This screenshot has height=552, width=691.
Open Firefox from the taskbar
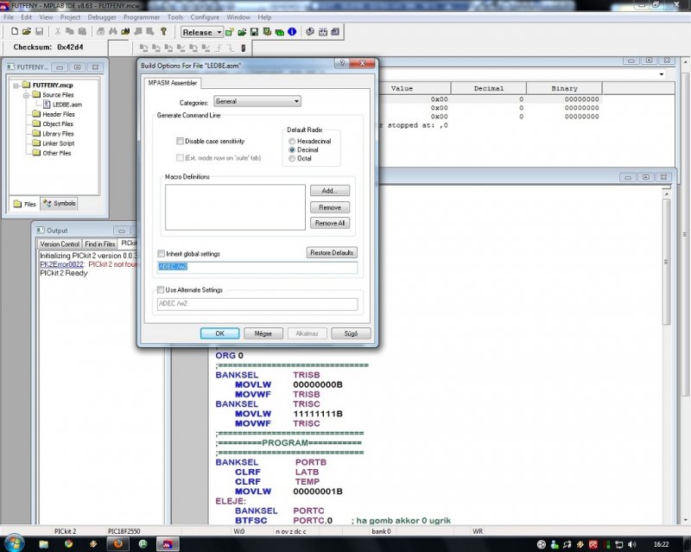coord(117,544)
